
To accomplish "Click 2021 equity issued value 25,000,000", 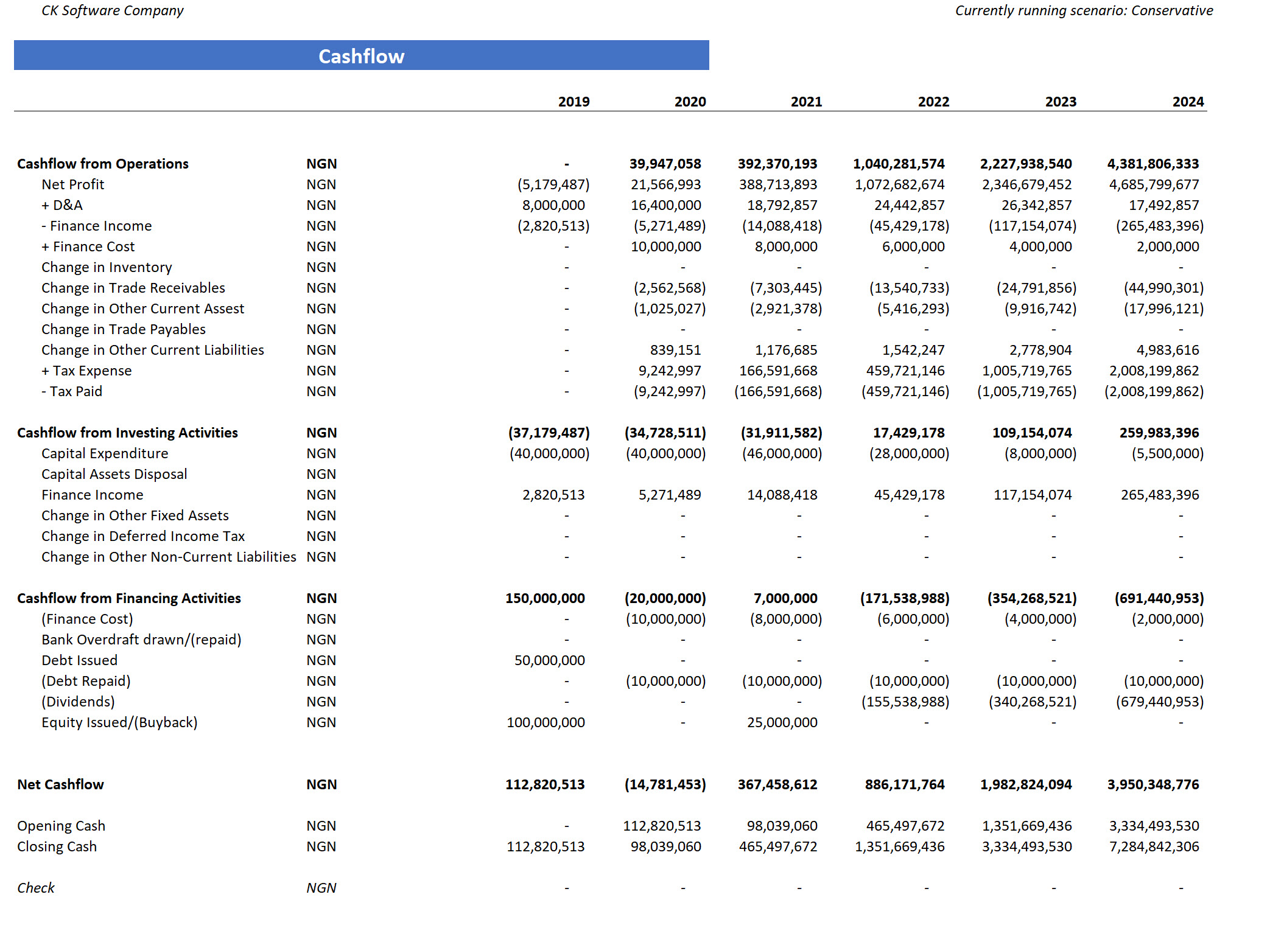I will [782, 722].
